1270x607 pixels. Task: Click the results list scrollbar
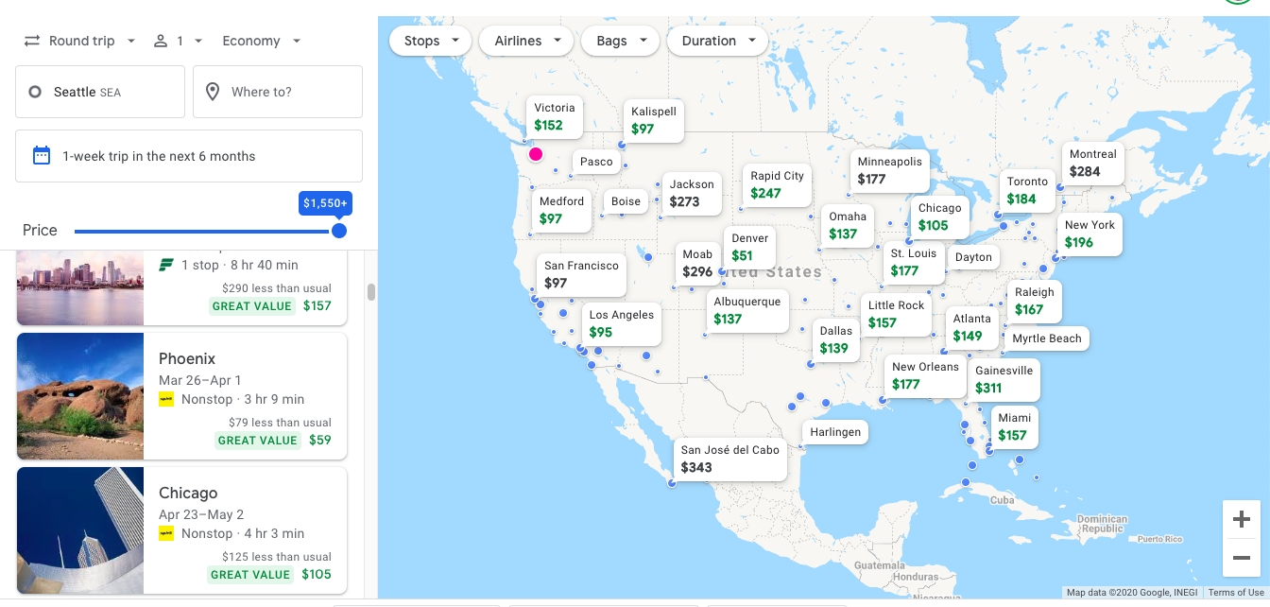pos(371,292)
